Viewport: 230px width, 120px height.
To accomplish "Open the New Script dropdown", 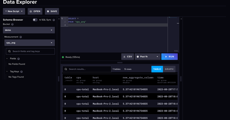I will (14, 11).
